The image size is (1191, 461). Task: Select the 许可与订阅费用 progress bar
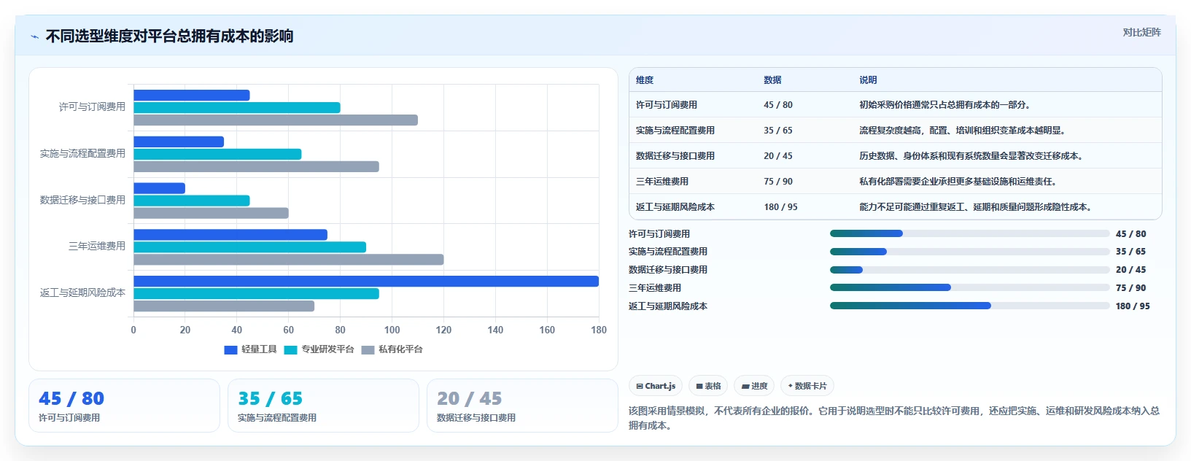[x=969, y=233]
